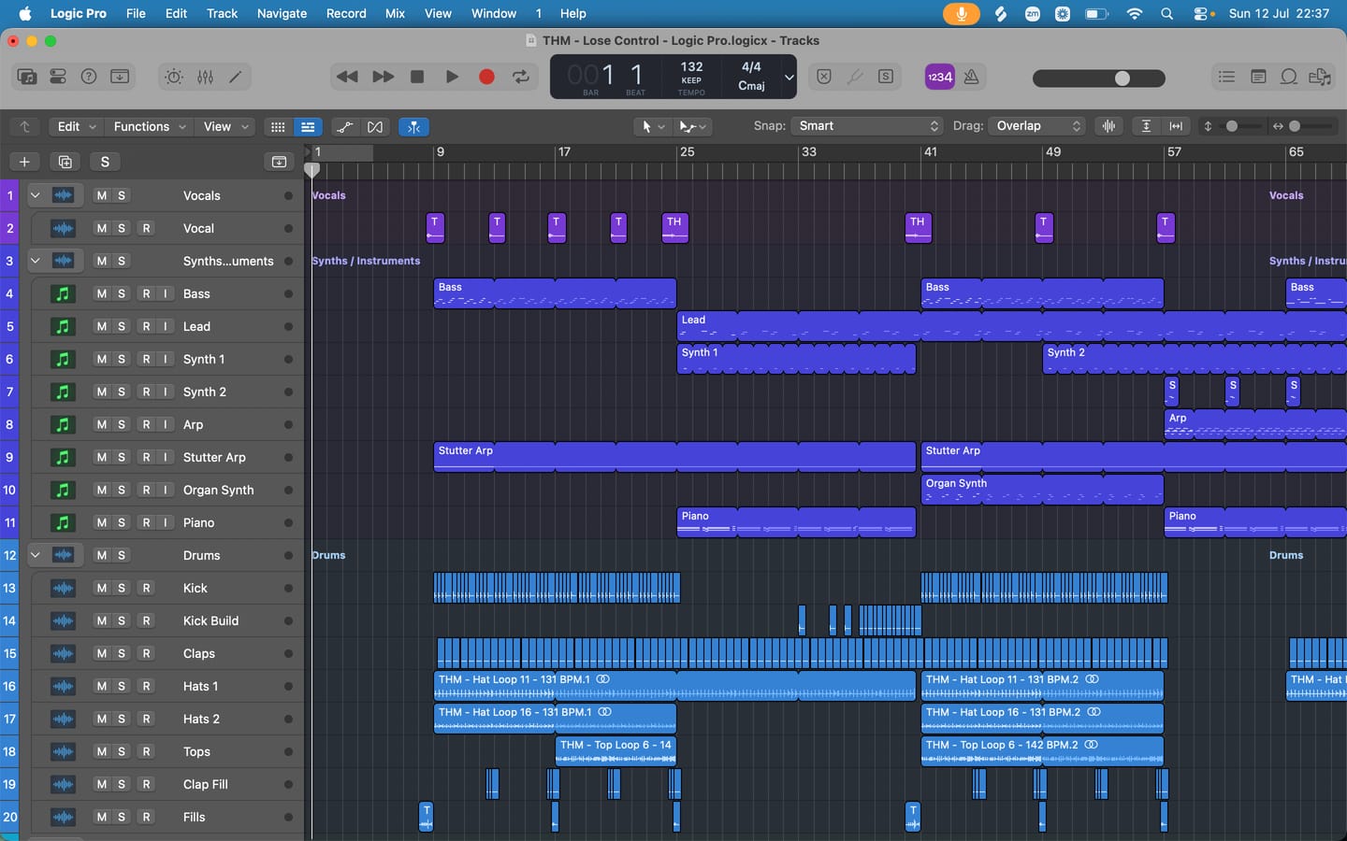Open the Help menu
This screenshot has height=841, width=1347.
coord(573,13)
